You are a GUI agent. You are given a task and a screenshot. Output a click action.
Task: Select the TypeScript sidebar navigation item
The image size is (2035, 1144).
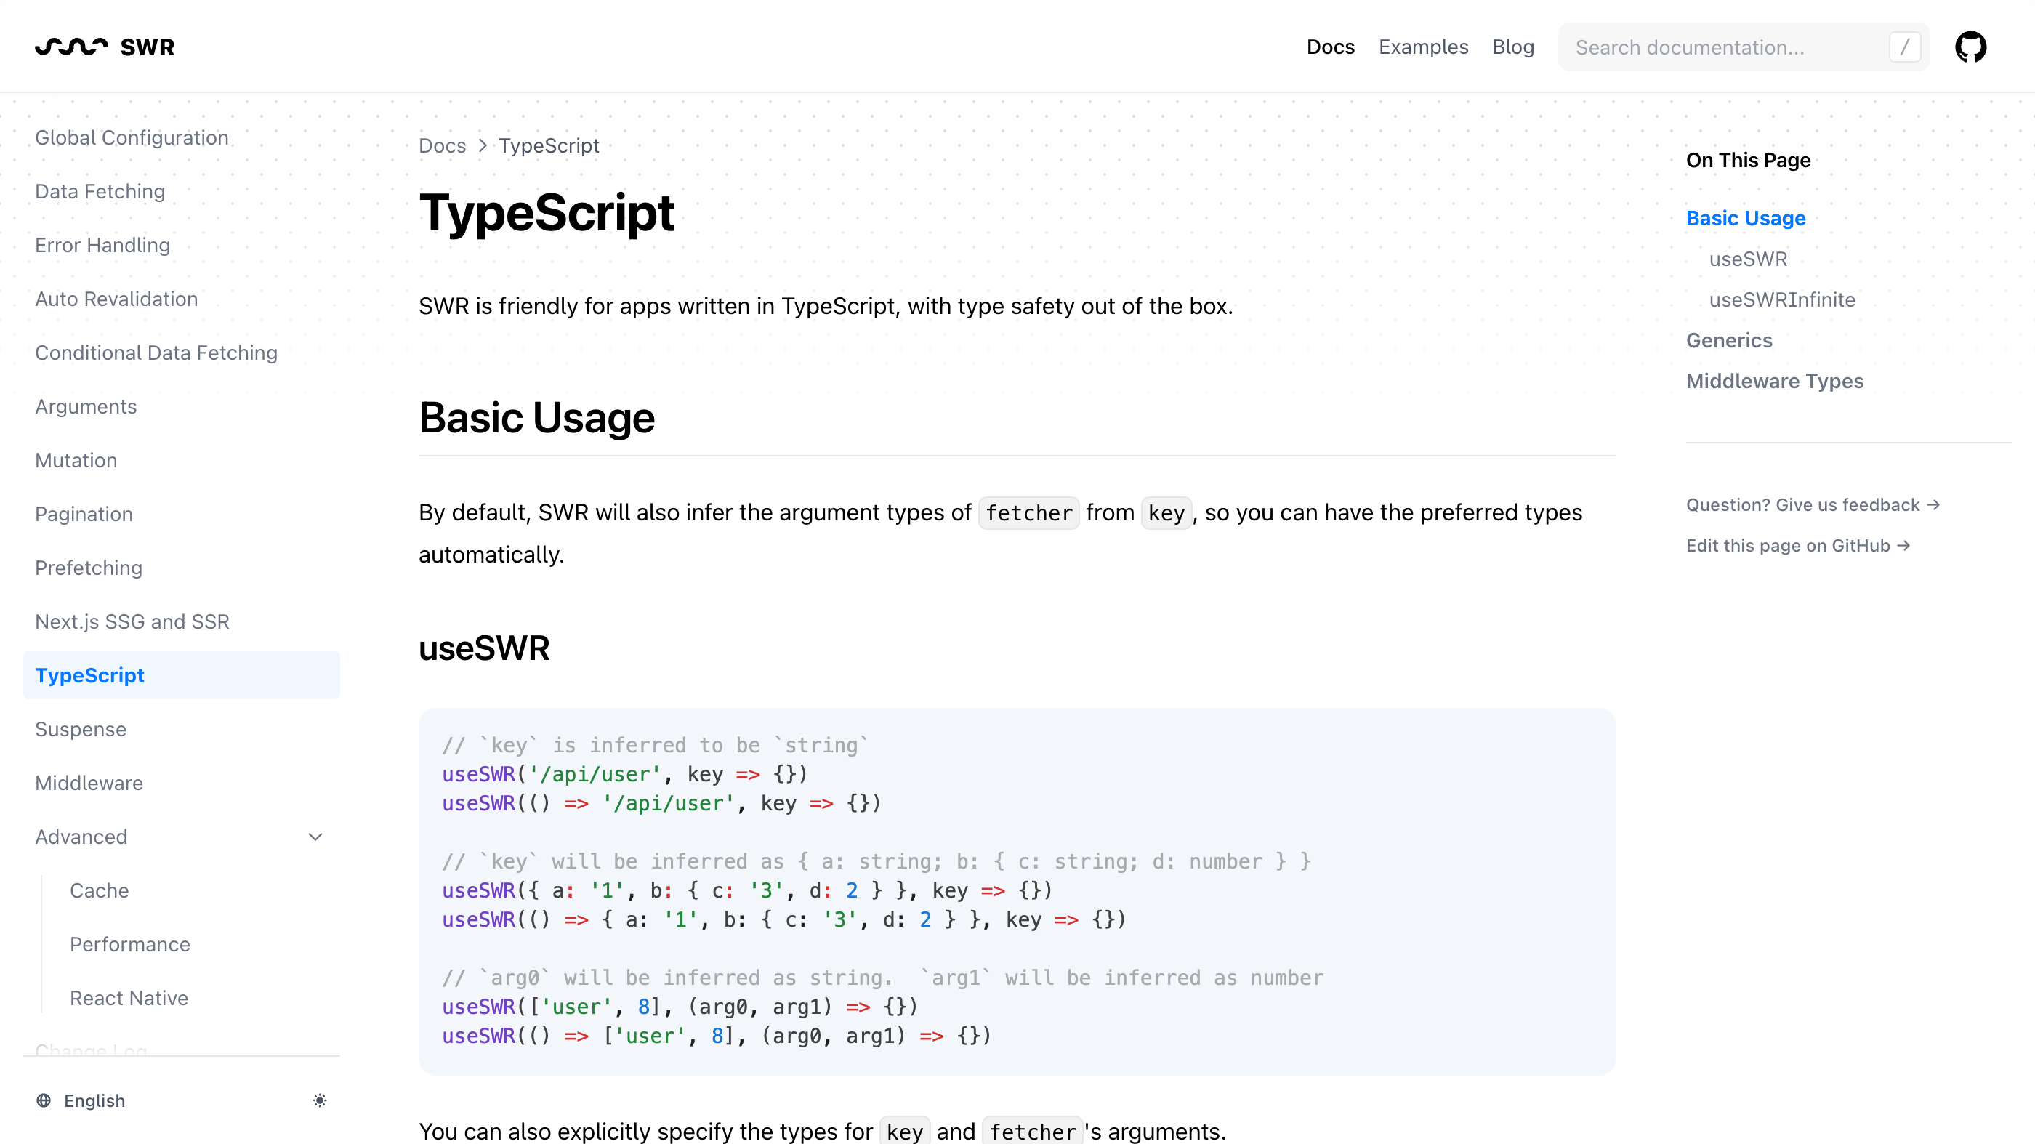[x=89, y=675]
